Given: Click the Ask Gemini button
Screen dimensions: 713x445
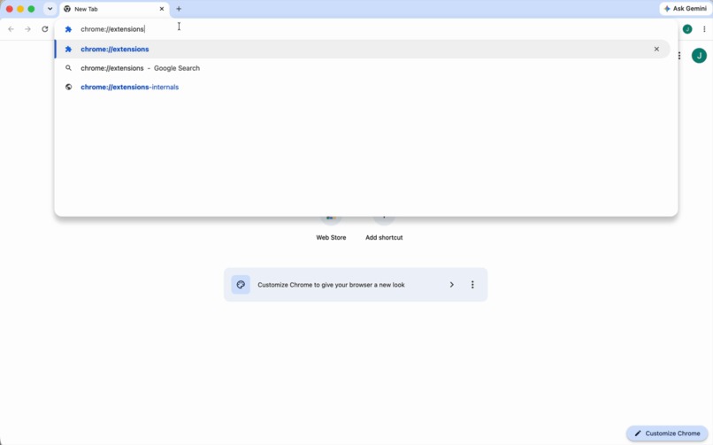Looking at the screenshot, I should click(x=686, y=9).
